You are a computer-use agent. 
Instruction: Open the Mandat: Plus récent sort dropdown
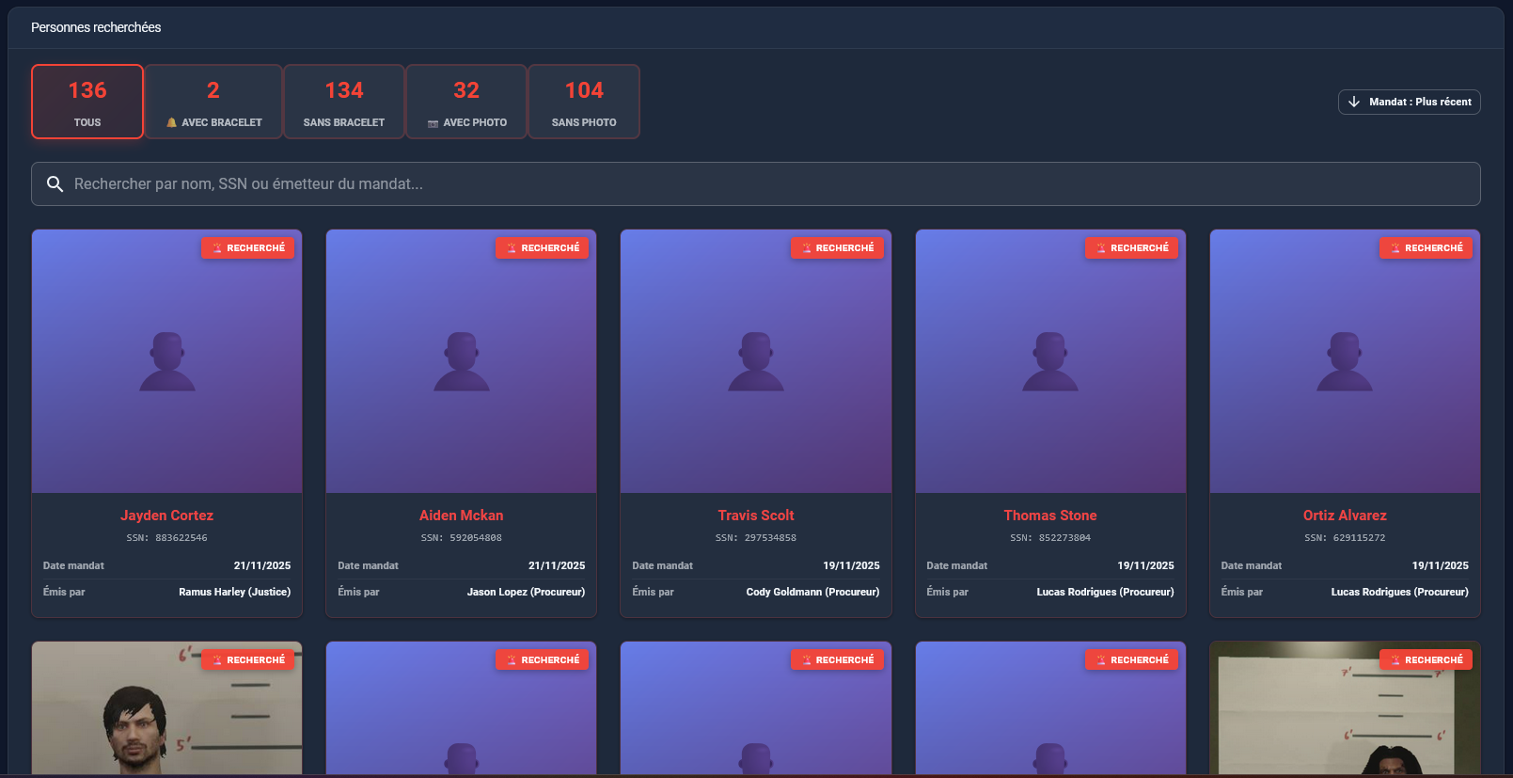(x=1409, y=102)
